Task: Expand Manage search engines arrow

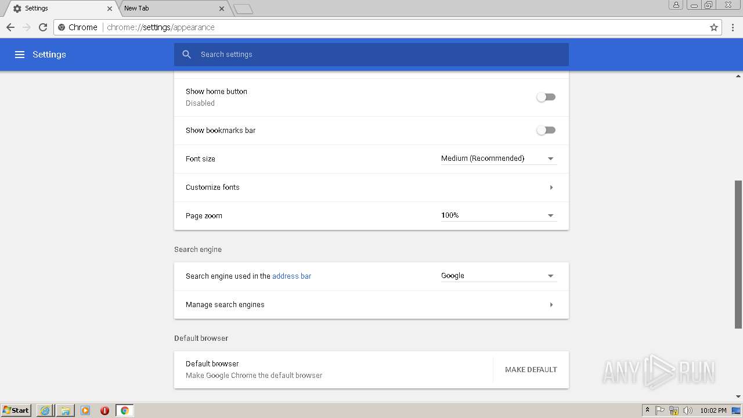Action: (551, 305)
